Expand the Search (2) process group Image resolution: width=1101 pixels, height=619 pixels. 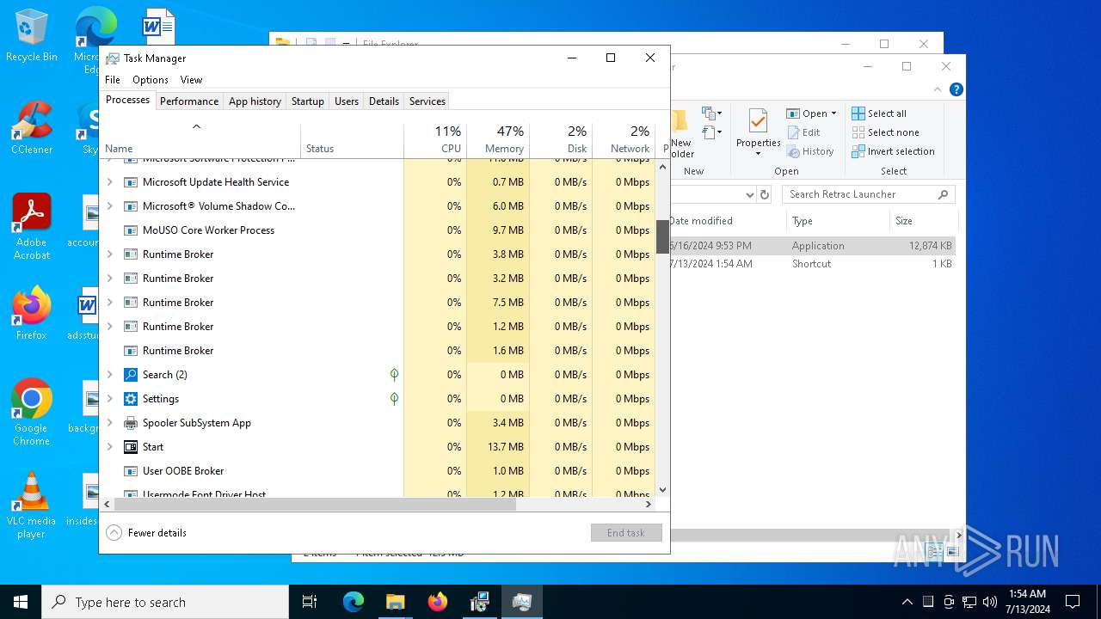(x=109, y=375)
